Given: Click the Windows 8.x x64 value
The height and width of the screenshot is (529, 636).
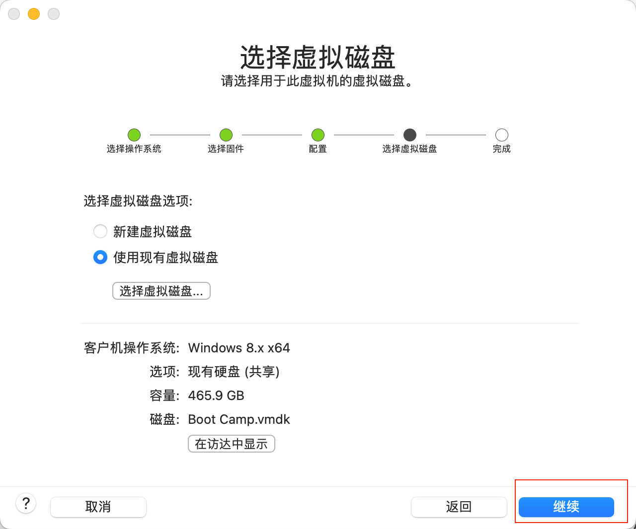Looking at the screenshot, I should (239, 348).
